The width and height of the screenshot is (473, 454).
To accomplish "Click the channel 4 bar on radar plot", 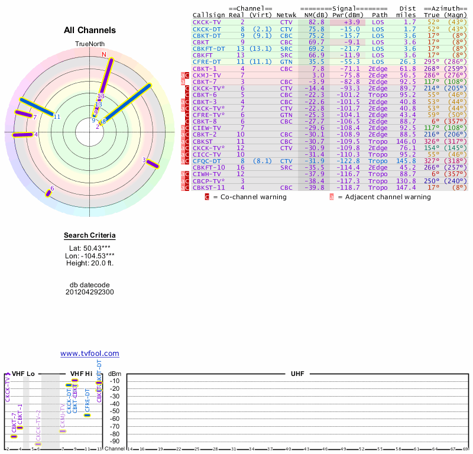I will point(22,135).
